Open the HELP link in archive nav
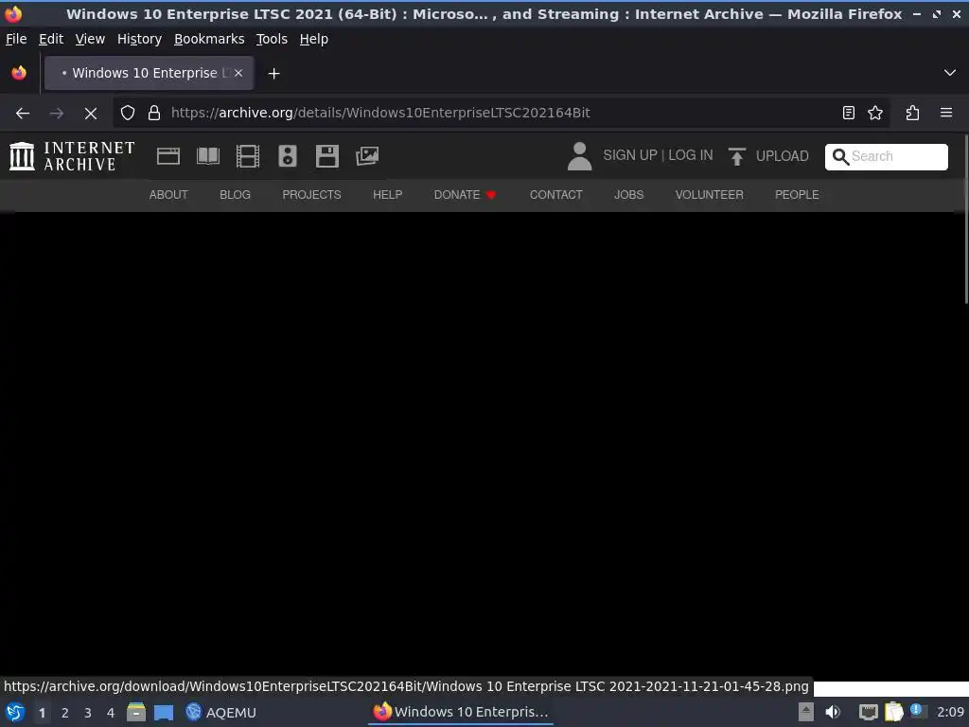Screen dimensions: 969x727 (x=387, y=195)
